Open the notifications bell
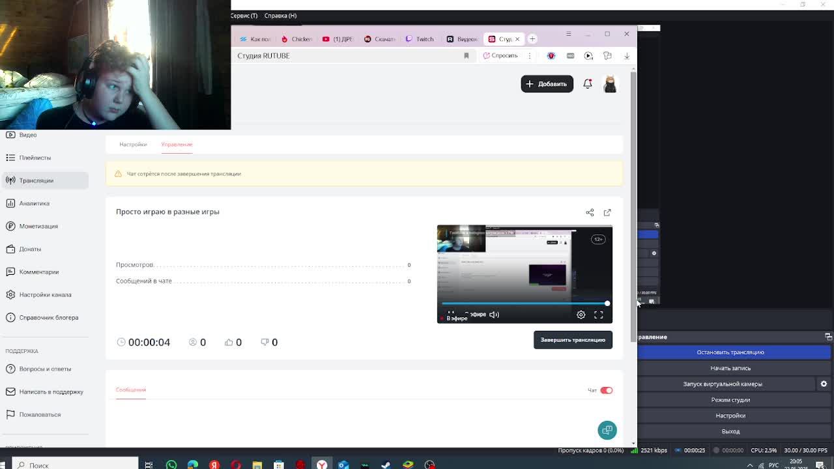Viewport: 834px width, 469px height. pyautogui.click(x=588, y=84)
